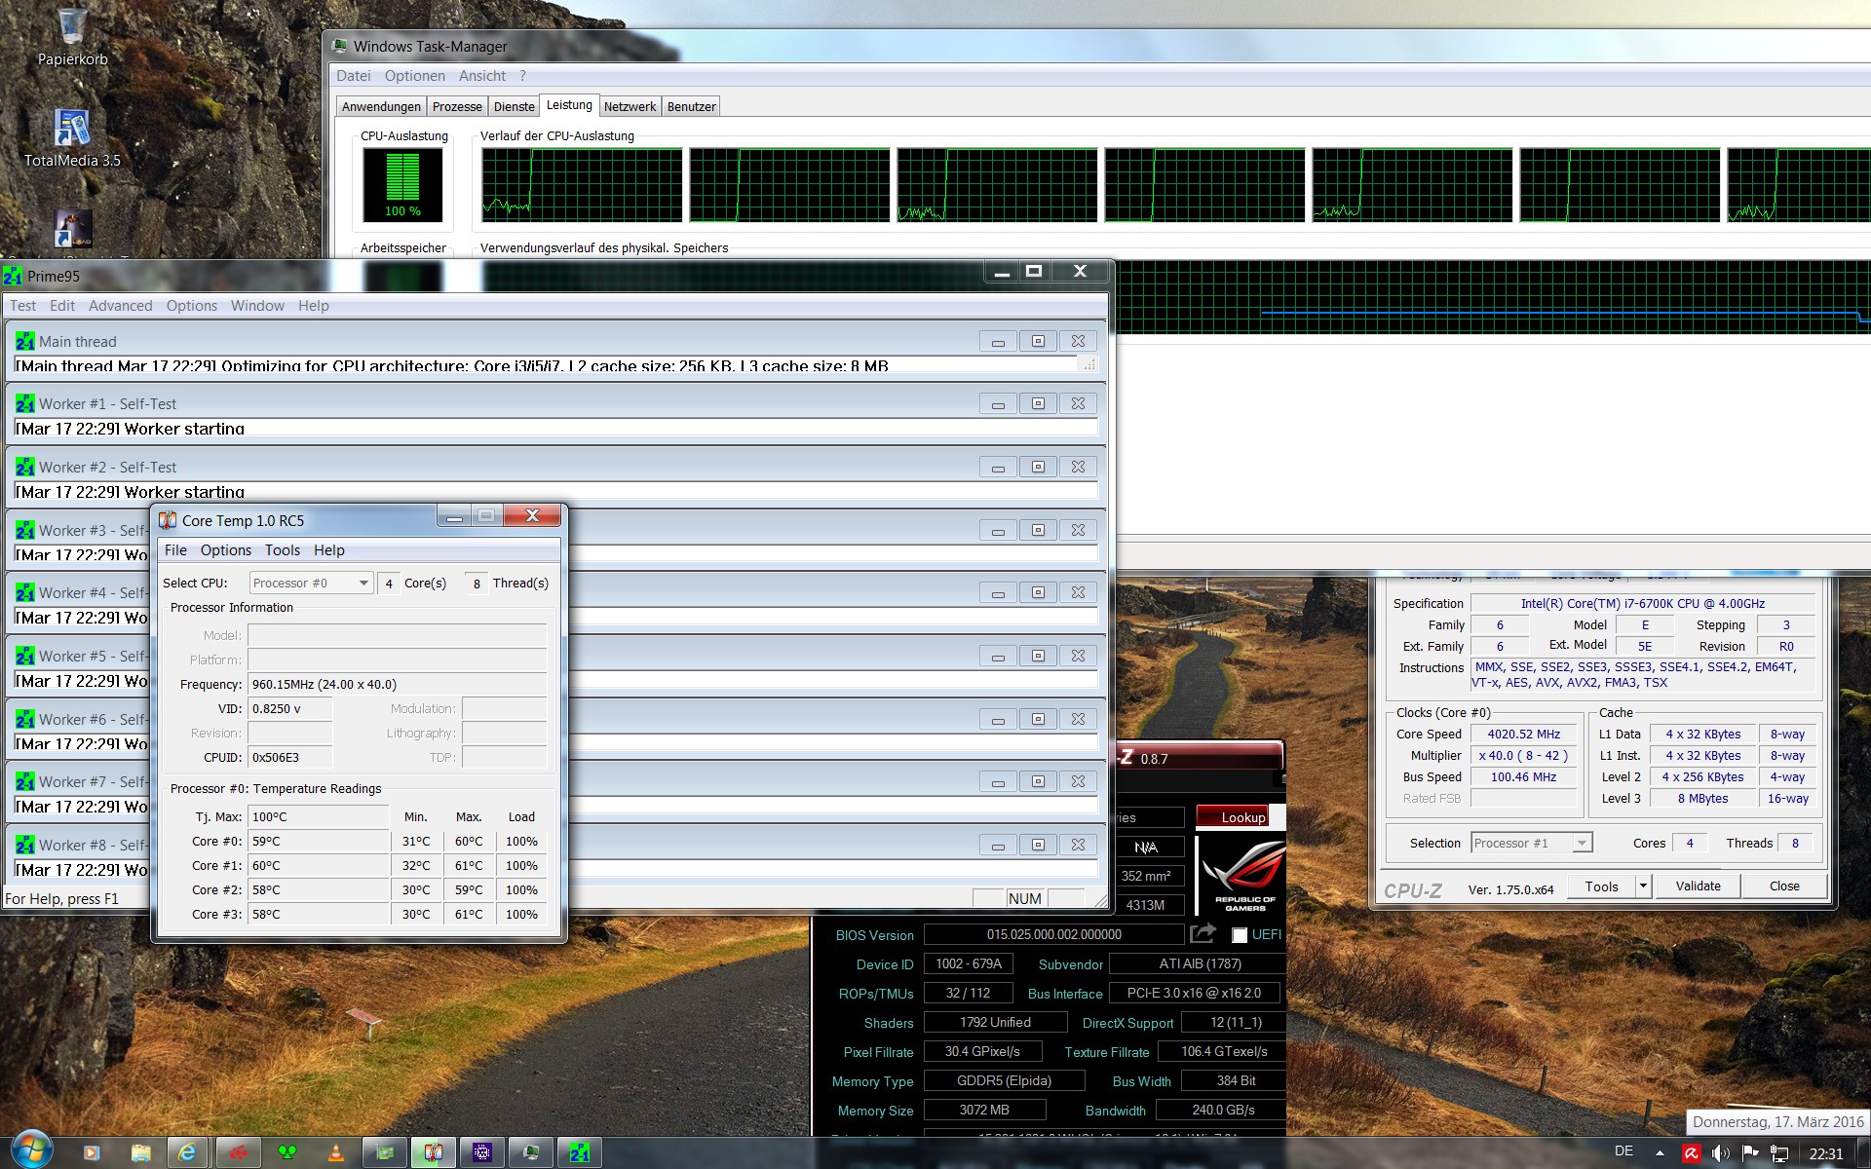The image size is (1871, 1169).
Task: Click Prime95 green icon in taskbar
Action: (x=579, y=1152)
